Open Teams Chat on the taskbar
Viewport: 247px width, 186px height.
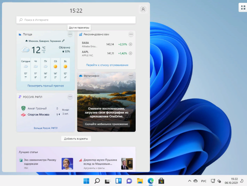129,181
